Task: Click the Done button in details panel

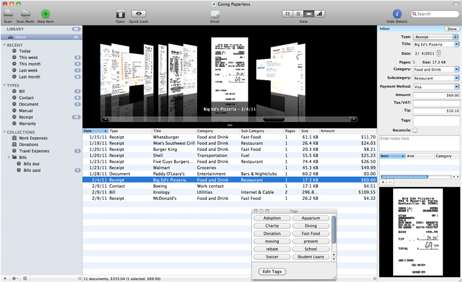Action: [452, 29]
